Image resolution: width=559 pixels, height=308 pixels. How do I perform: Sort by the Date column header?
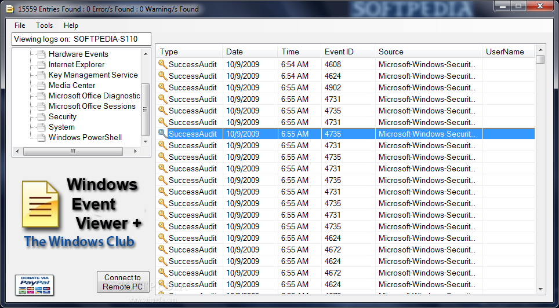tap(250, 52)
